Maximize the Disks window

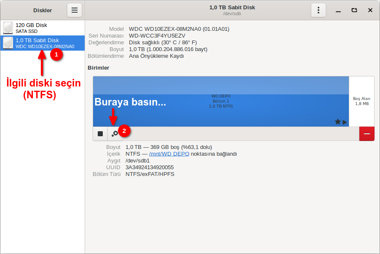tap(354, 10)
